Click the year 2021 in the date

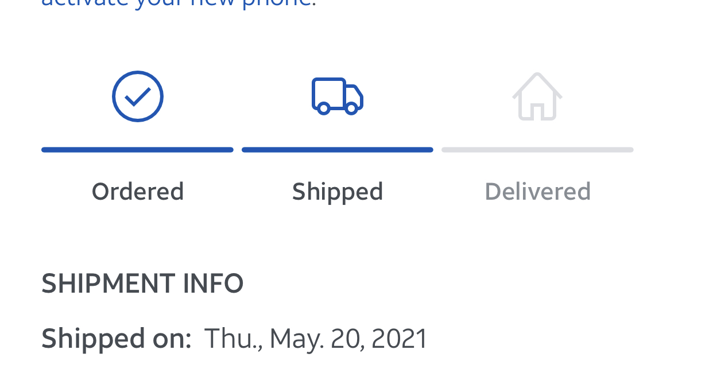(x=400, y=339)
